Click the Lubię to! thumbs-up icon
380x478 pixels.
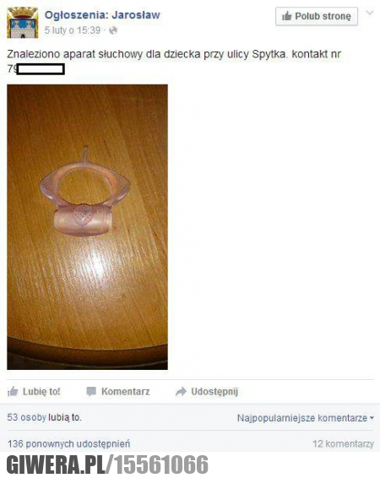13,391
